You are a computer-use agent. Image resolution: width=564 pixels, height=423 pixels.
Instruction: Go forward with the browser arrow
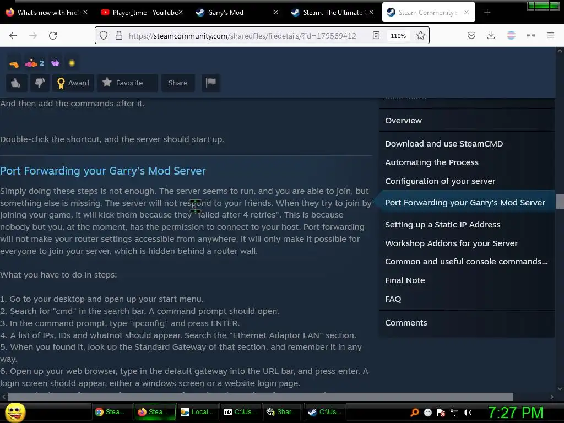click(x=33, y=35)
